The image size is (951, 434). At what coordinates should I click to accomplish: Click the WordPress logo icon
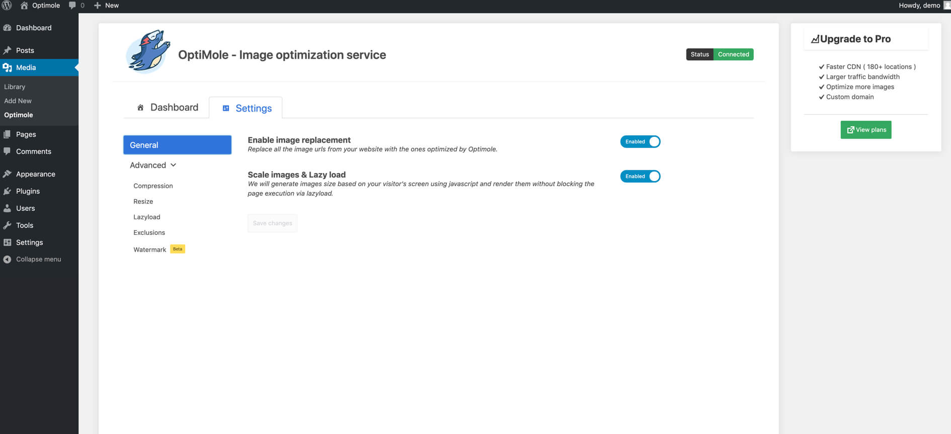pos(7,6)
